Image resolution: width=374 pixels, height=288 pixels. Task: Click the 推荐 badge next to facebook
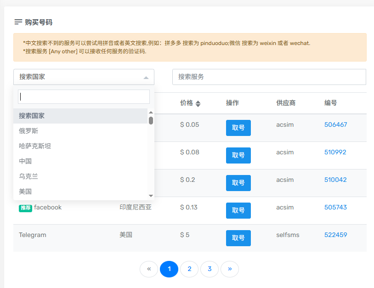tap(25, 208)
